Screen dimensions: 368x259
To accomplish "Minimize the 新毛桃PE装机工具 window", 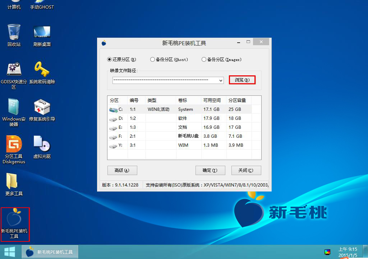I will click(x=239, y=42).
